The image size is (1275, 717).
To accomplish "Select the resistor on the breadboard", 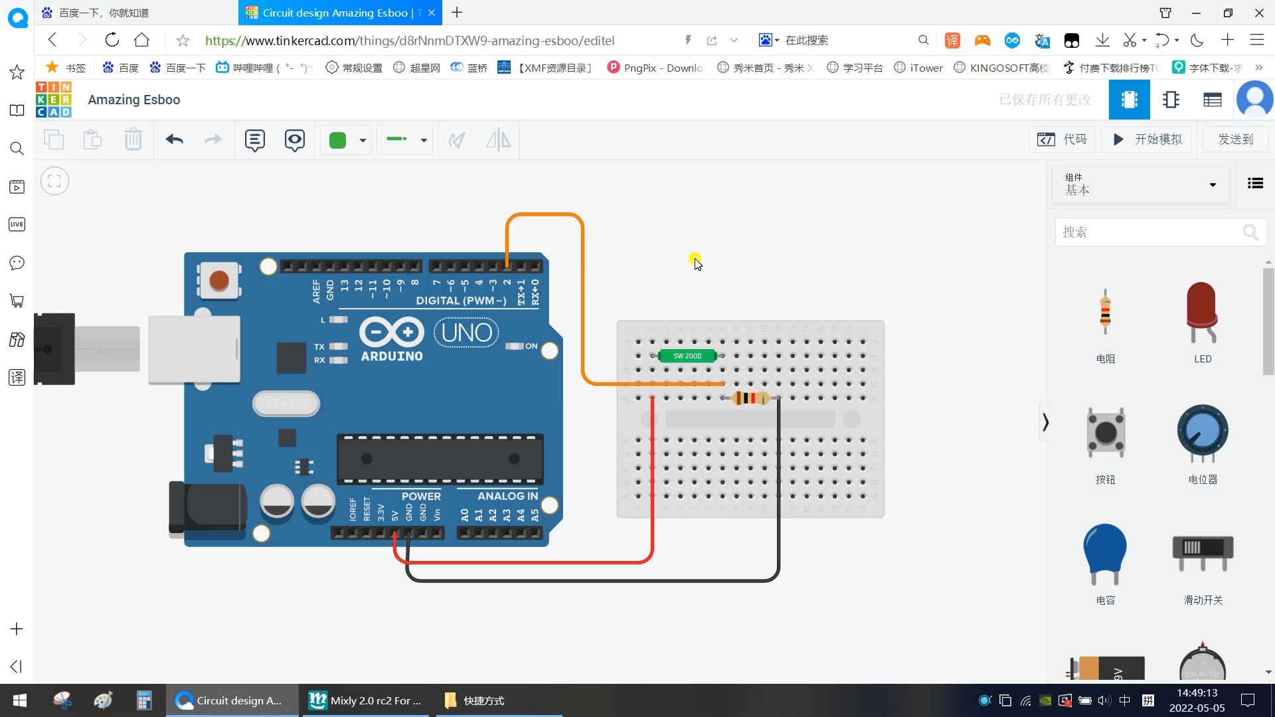I will click(750, 398).
